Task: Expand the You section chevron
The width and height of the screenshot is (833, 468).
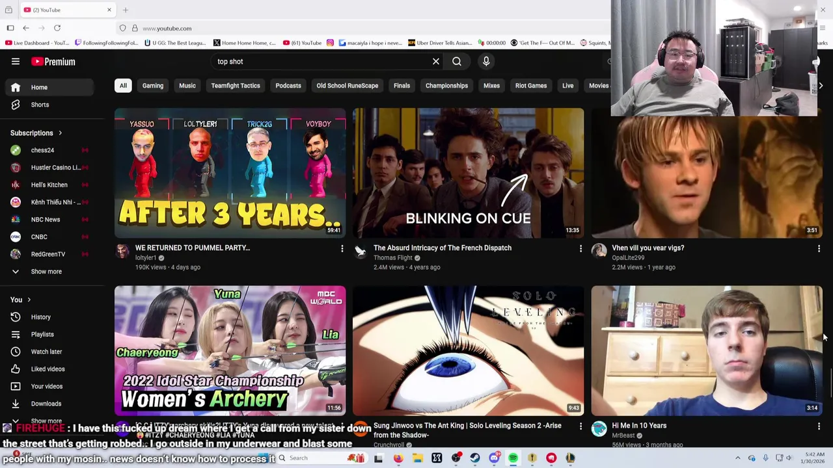Action: click(29, 300)
